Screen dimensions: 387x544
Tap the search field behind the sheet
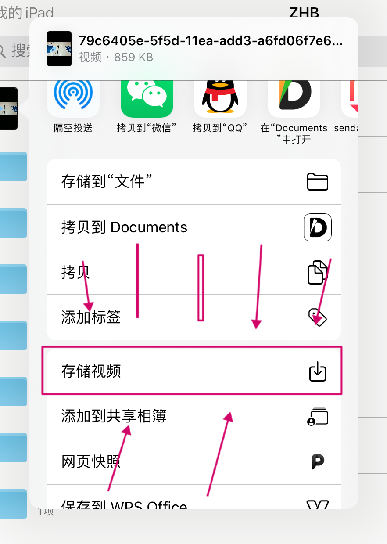pos(15,51)
